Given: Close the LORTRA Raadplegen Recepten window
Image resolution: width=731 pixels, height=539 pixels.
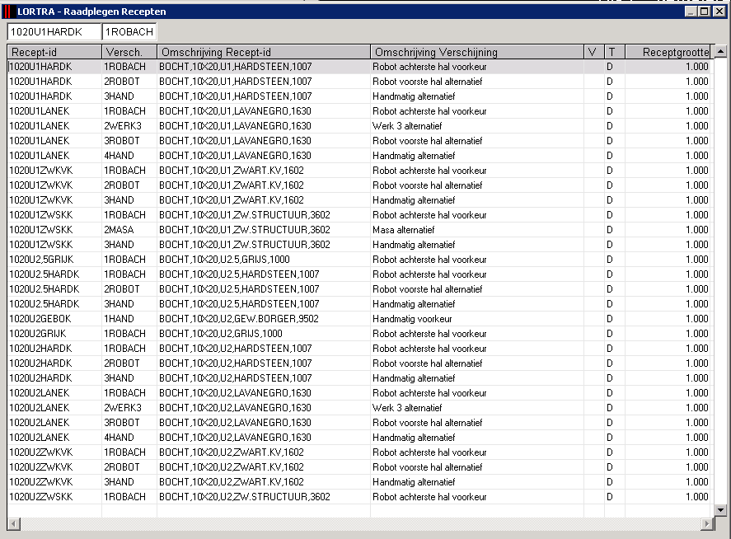Looking at the screenshot, I should tap(719, 12).
